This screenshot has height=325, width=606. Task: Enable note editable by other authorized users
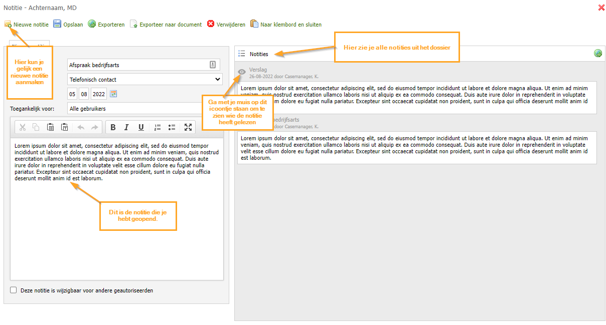(14, 290)
